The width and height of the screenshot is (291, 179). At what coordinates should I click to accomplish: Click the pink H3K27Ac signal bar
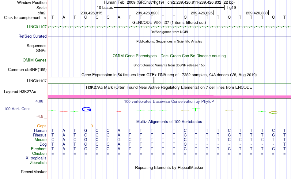point(169,97)
